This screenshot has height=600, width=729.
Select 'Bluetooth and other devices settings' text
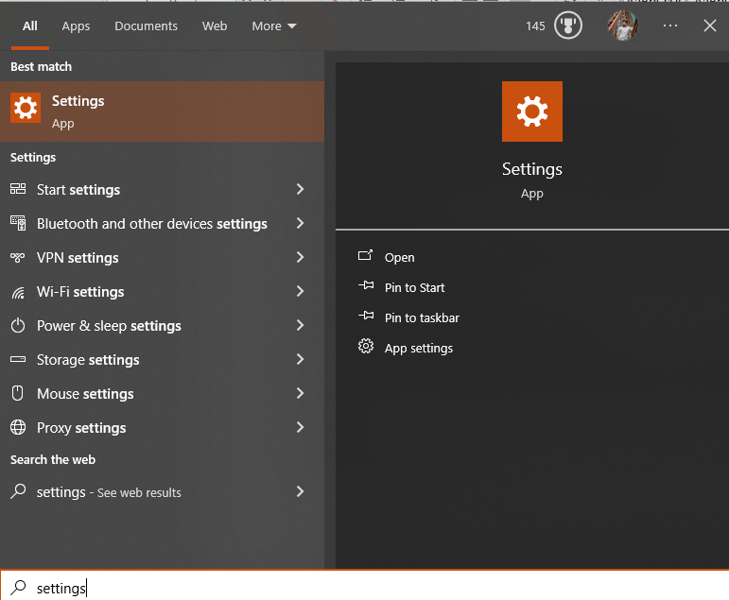coord(152,224)
